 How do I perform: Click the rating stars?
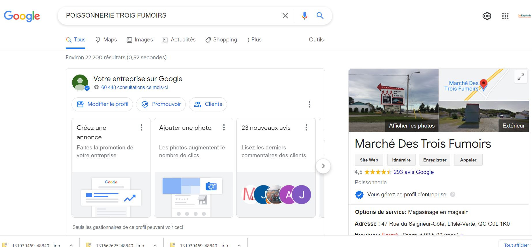378,172
